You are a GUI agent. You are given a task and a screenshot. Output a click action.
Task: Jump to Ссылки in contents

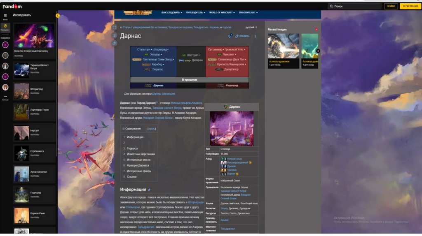pyautogui.click(x=131, y=177)
